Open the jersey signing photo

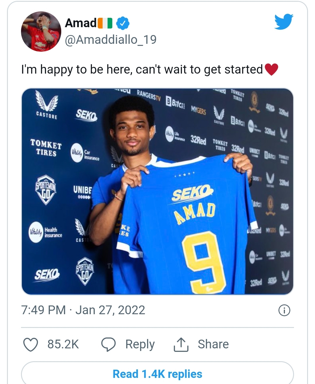157,191
